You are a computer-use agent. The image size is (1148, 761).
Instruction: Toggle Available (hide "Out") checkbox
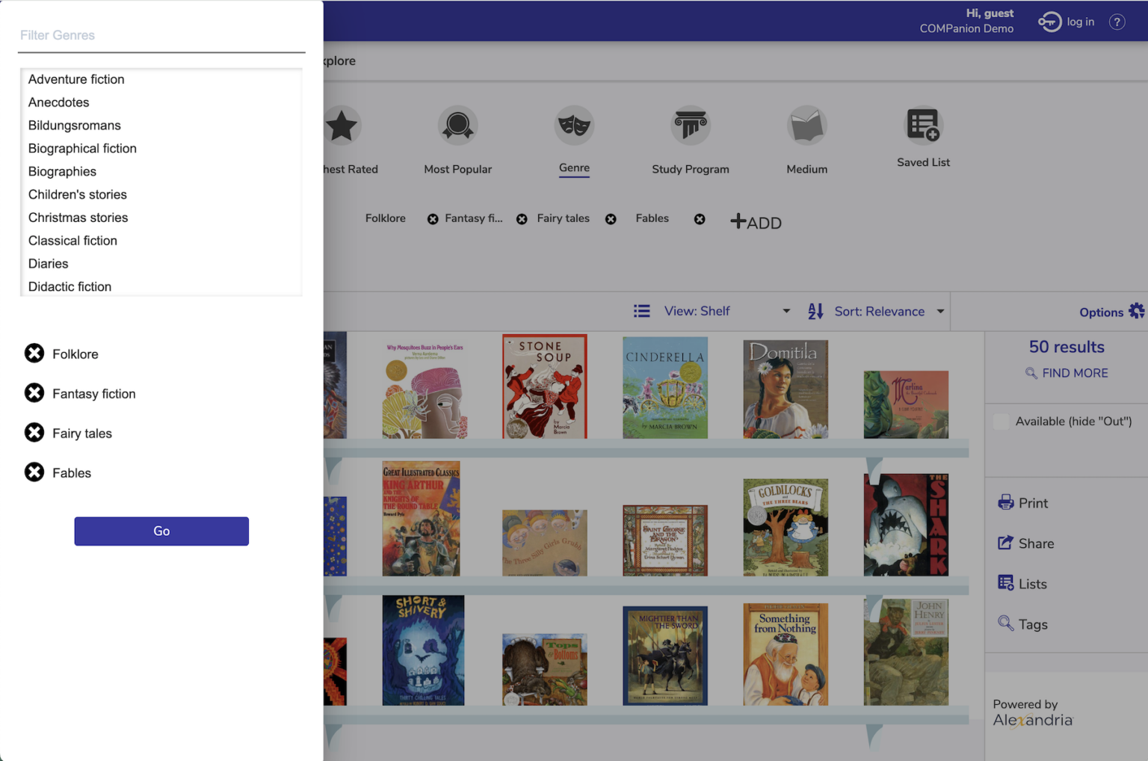[x=1001, y=422]
